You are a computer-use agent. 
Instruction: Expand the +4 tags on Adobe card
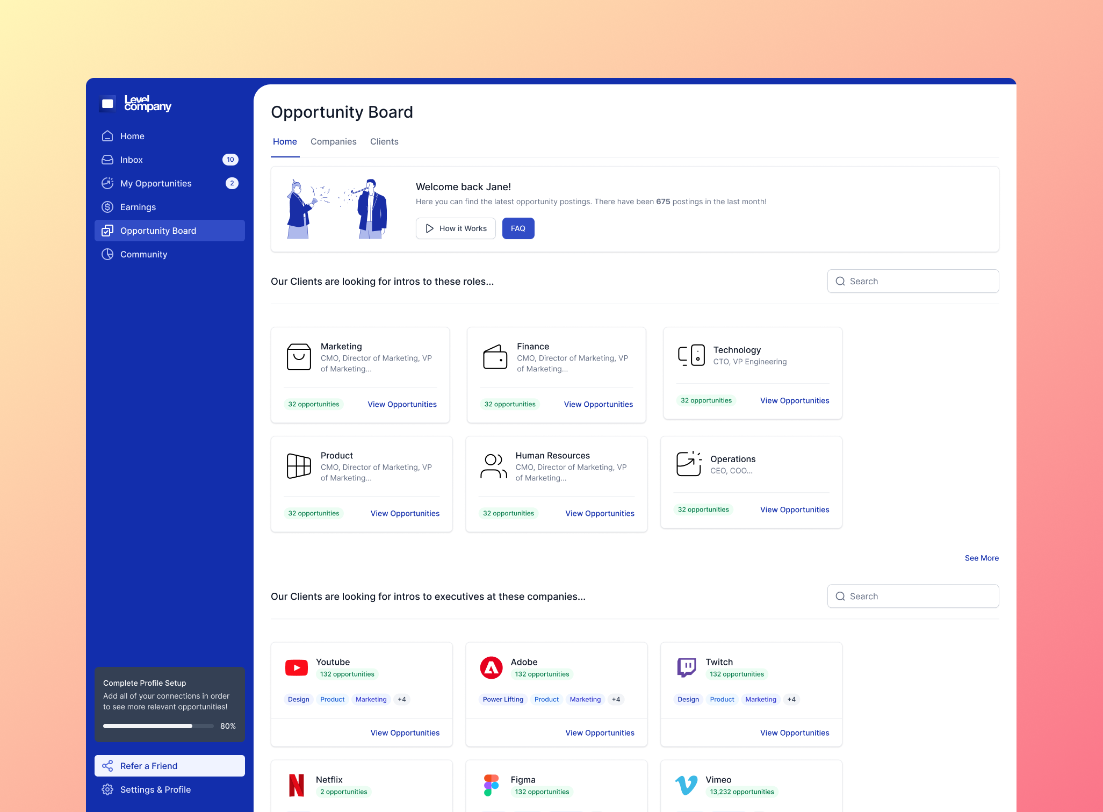[616, 699]
